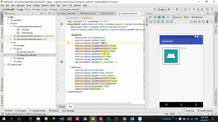This screenshot has height=122, width=218.
Task: Zoom in the preview with plus icon
Action: tap(199, 22)
